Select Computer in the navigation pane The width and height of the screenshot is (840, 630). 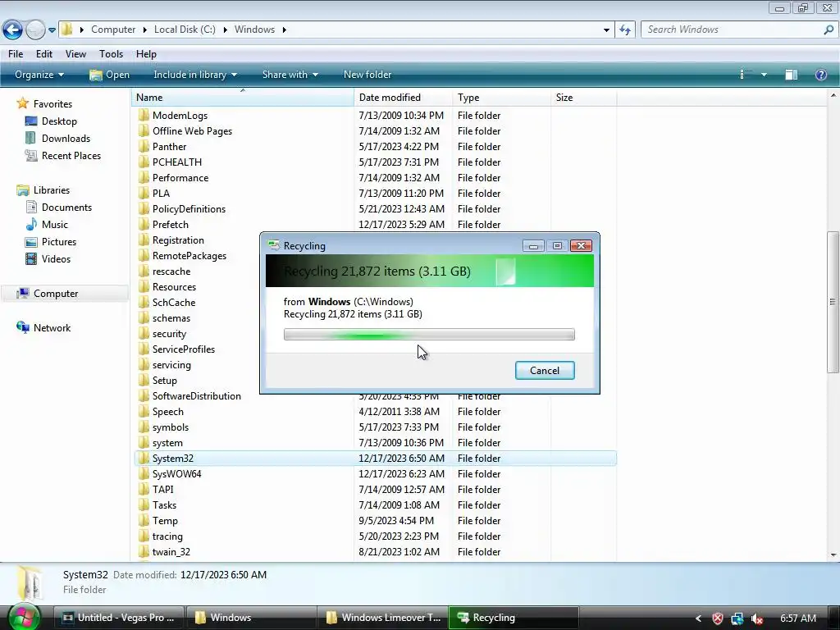[56, 294]
